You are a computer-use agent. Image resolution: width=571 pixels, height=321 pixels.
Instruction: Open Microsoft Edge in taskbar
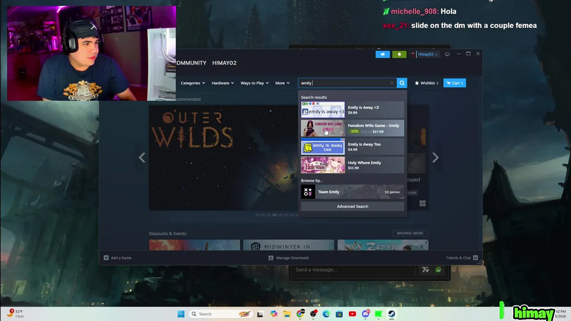coord(326,314)
